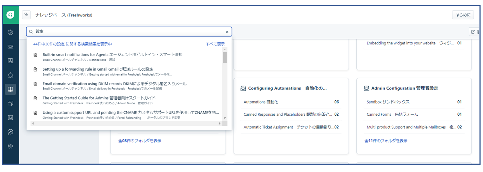Click document icon of Getting Started Guide result
This screenshot has height=172, width=483.
click(x=35, y=98)
